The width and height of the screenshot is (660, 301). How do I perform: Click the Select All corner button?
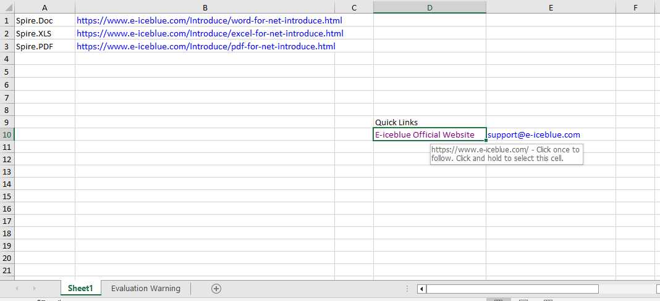pos(7,7)
